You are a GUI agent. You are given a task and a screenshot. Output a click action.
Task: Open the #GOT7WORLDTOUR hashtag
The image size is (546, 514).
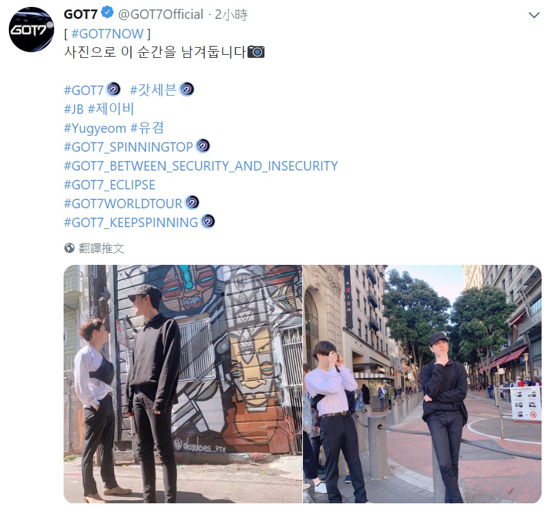pos(123,204)
